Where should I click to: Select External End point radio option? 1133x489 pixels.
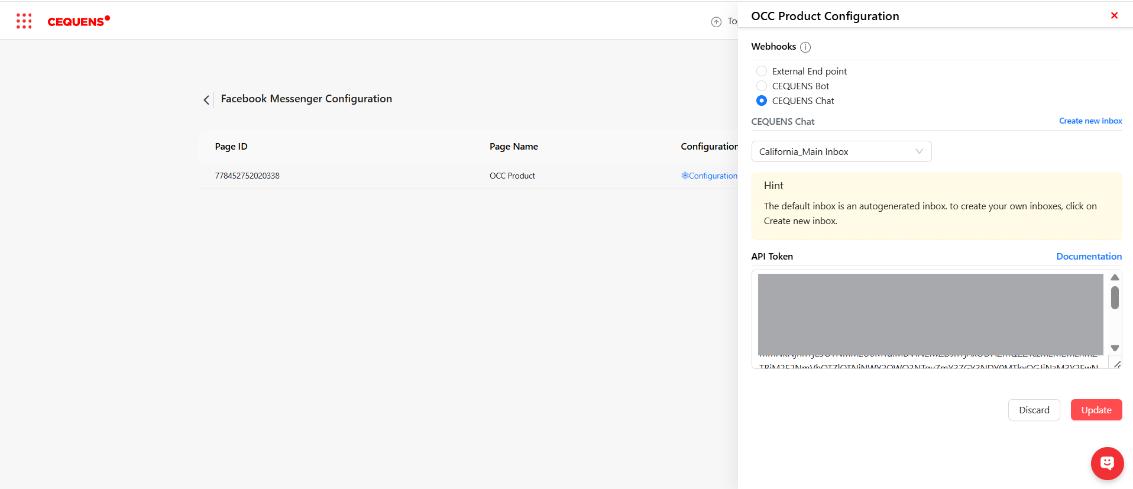pyautogui.click(x=762, y=71)
